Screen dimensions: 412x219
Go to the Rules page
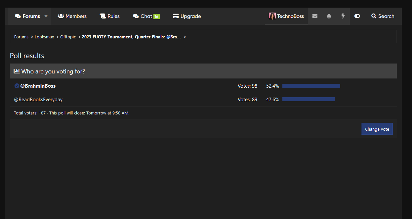pyautogui.click(x=110, y=16)
